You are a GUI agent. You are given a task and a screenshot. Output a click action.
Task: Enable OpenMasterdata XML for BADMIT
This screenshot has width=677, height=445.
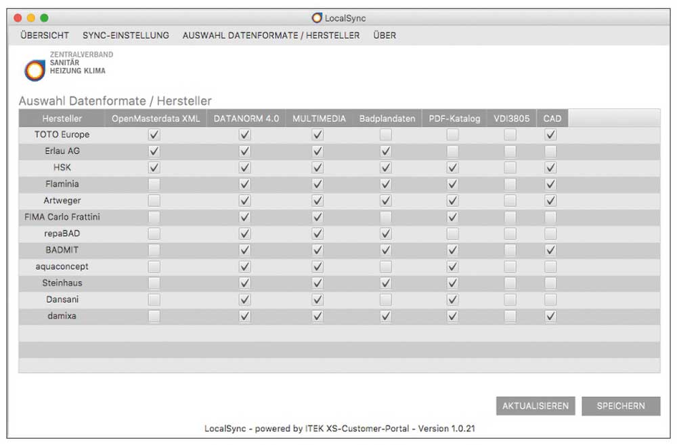pyautogui.click(x=154, y=250)
